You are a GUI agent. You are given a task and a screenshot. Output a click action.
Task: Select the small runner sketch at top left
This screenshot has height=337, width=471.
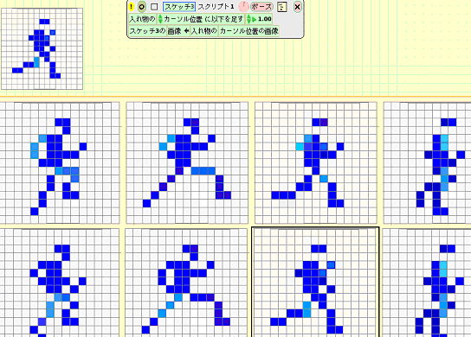point(42,48)
